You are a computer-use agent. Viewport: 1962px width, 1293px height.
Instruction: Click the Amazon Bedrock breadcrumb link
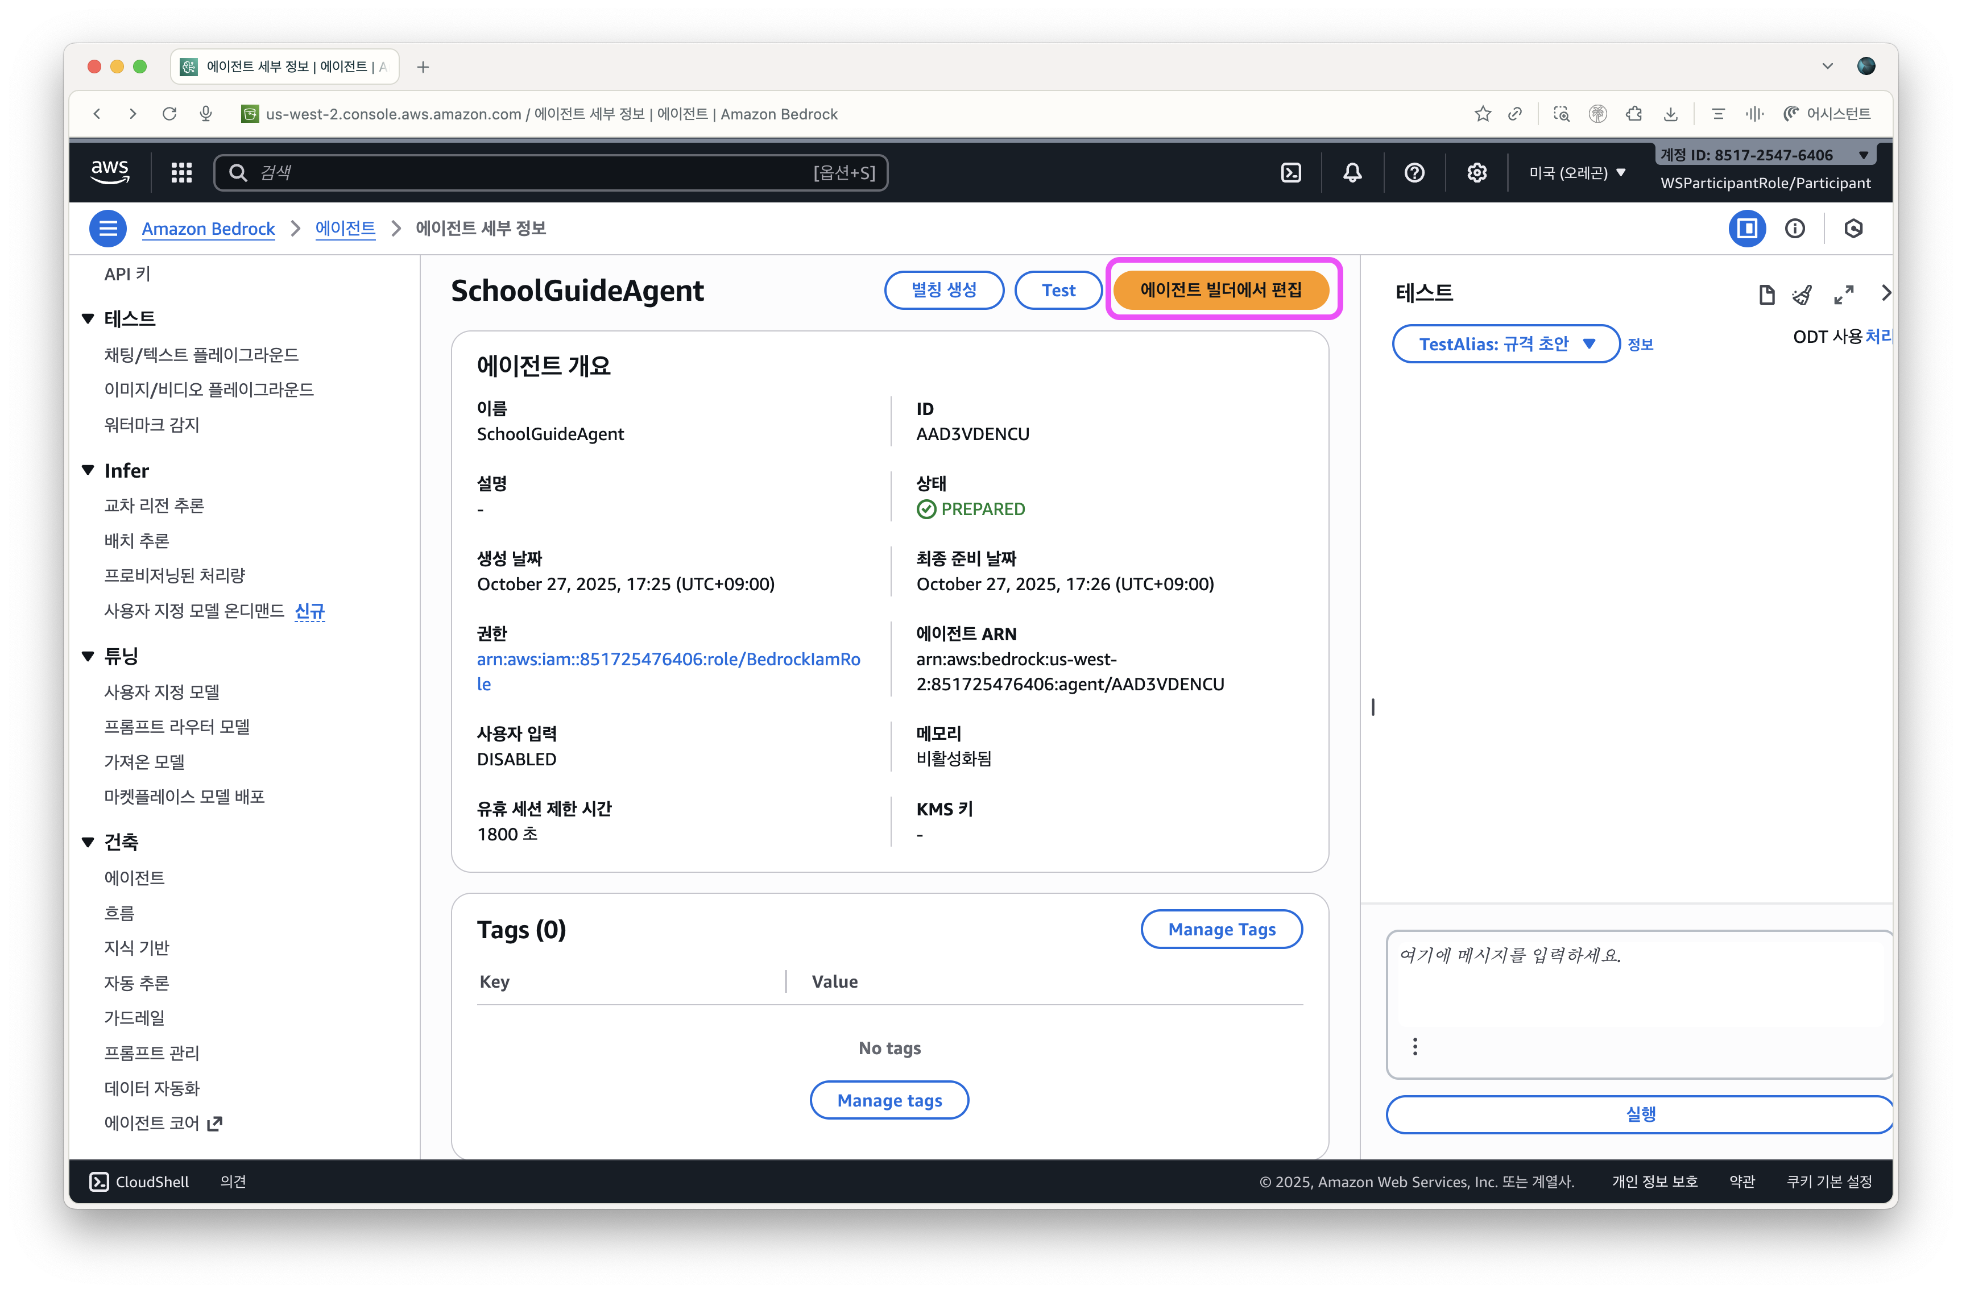209,229
